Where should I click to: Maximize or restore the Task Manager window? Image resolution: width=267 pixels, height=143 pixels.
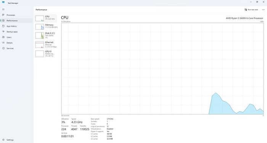[x=257, y=2]
